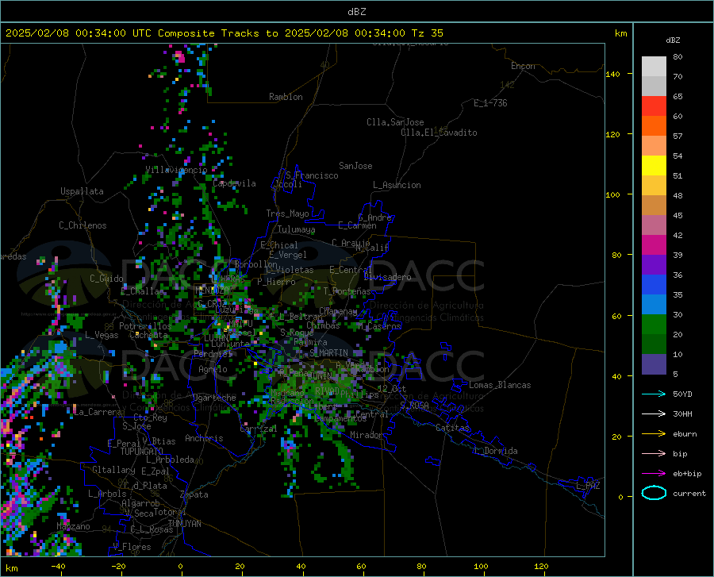Click the brown 45-48 dBZ legend swatch
The image size is (714, 577).
click(x=654, y=206)
